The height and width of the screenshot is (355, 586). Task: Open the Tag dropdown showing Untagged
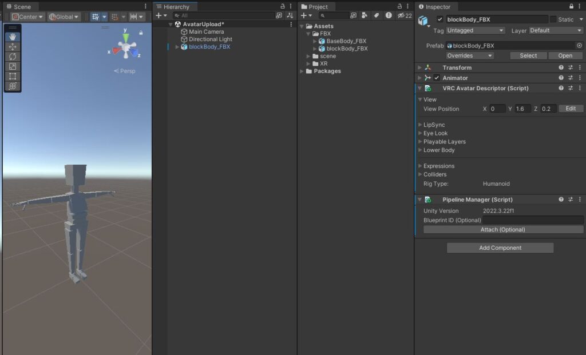(x=475, y=30)
